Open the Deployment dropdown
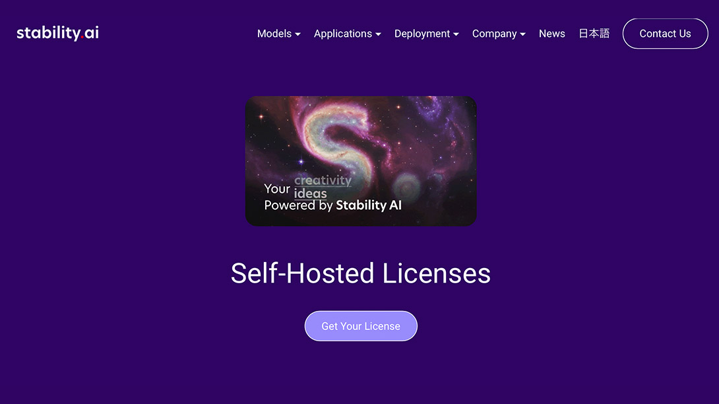This screenshot has width=719, height=404. pyautogui.click(x=426, y=34)
